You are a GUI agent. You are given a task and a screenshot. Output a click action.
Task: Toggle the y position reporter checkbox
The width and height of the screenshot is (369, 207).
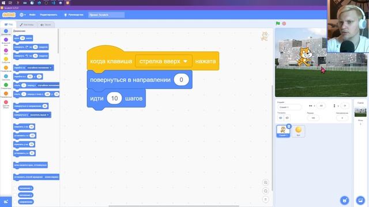(x=16, y=195)
